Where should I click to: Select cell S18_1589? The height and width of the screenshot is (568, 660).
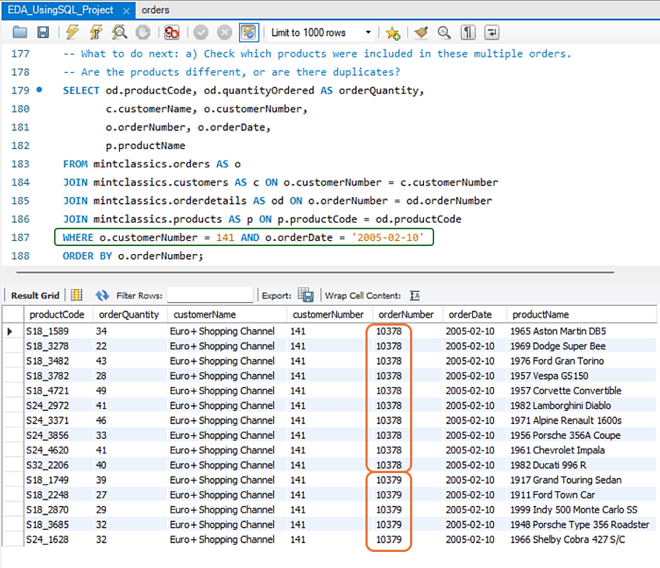(58, 331)
